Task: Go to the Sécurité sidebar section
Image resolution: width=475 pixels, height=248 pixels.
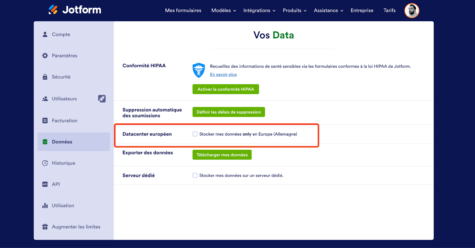Action: tap(74, 77)
